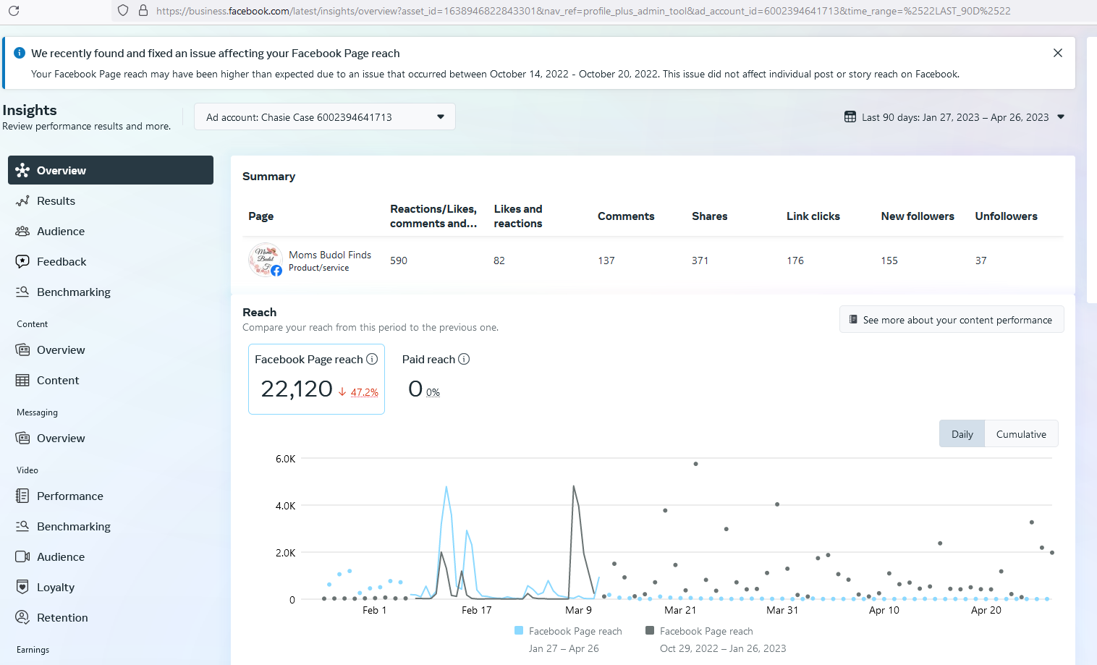The image size is (1097, 665).
Task: Click the 371 shares value cell
Action: coord(700,261)
